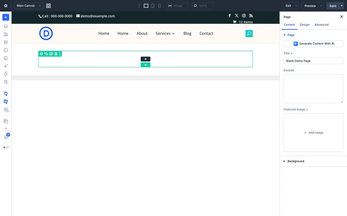Open the Exit dropdown arrow
This screenshot has height=216, width=347.
click(296, 6)
